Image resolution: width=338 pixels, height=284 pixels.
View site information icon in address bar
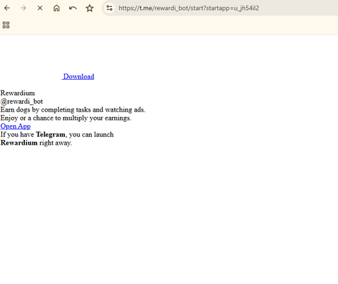pos(110,8)
